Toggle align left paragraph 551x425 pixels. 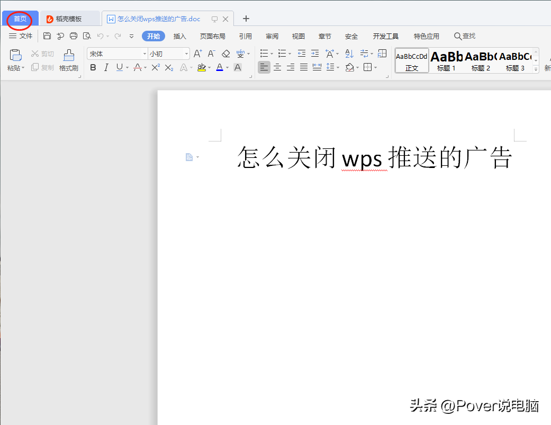click(x=264, y=67)
